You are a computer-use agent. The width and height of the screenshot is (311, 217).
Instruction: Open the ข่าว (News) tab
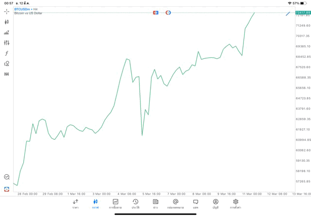[155, 203]
